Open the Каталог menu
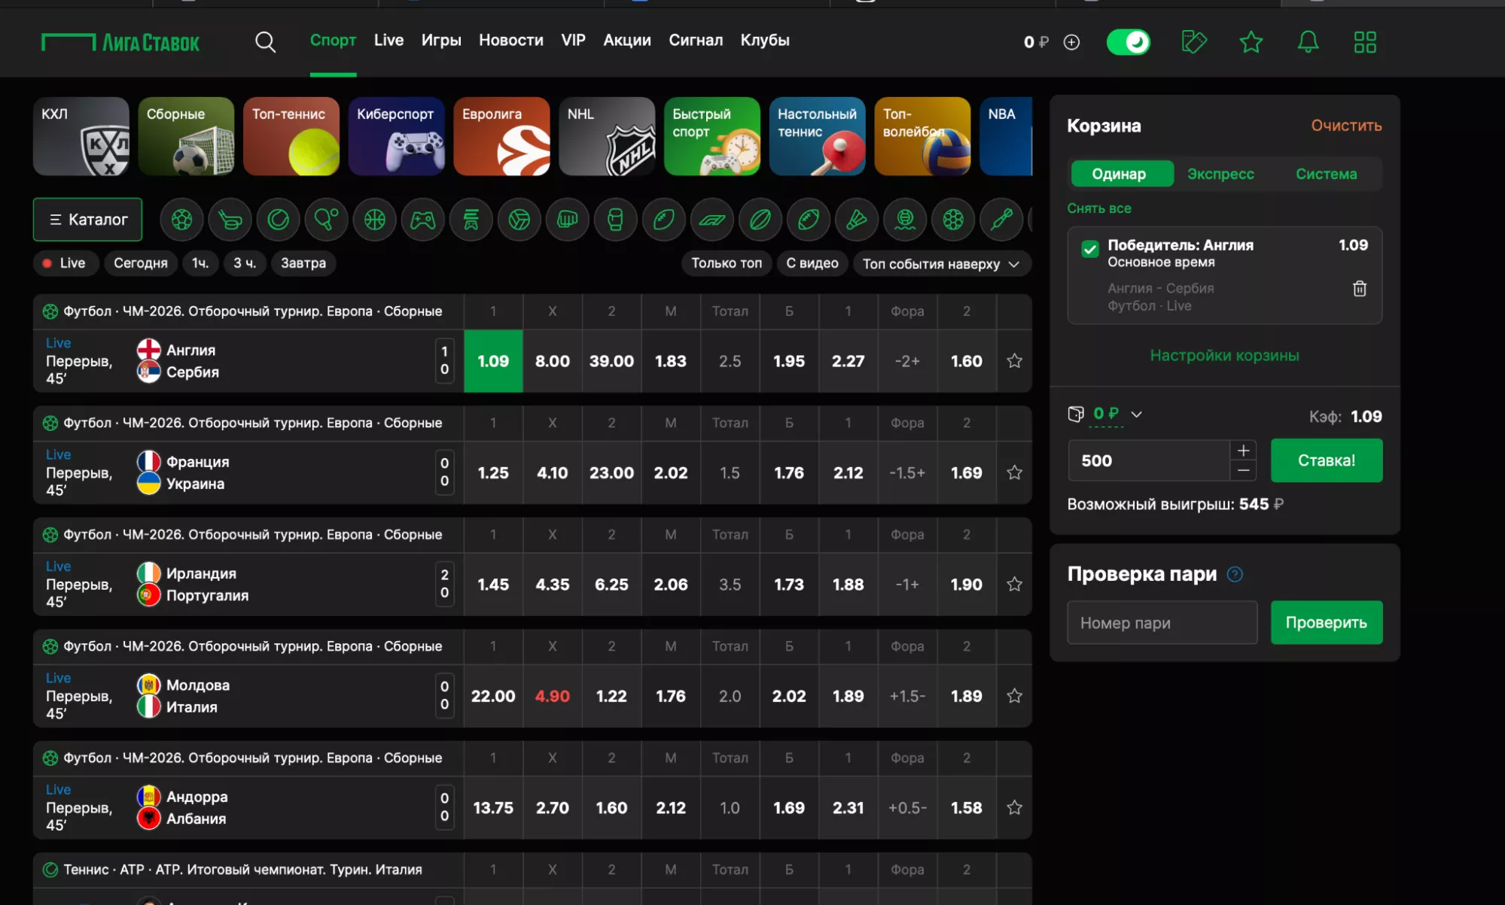The image size is (1505, 905). (x=87, y=220)
